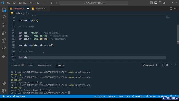
Task: Open the Edit menu
Action: click(x=14, y=3)
